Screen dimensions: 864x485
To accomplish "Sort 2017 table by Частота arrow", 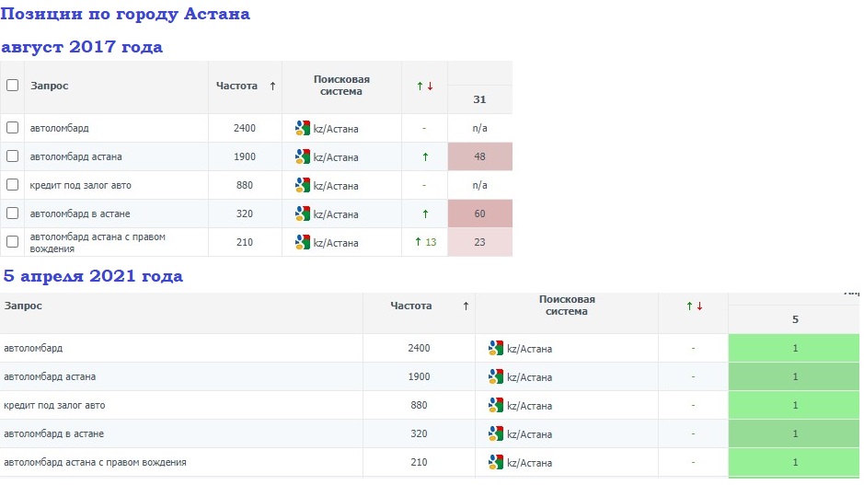I will (272, 87).
